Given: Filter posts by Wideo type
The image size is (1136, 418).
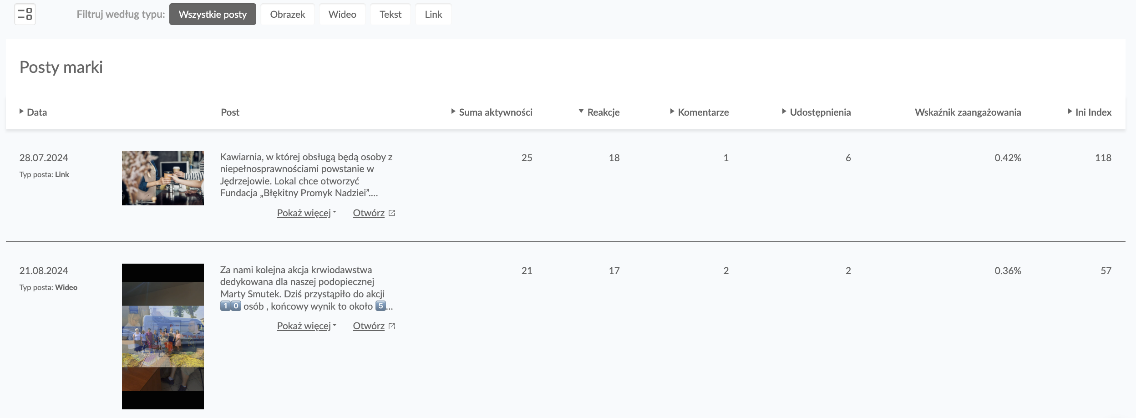Looking at the screenshot, I should (x=342, y=14).
